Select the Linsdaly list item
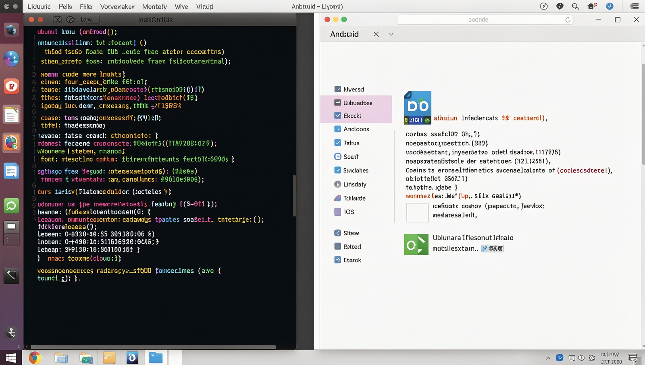The height and width of the screenshot is (365, 645). pos(350,184)
